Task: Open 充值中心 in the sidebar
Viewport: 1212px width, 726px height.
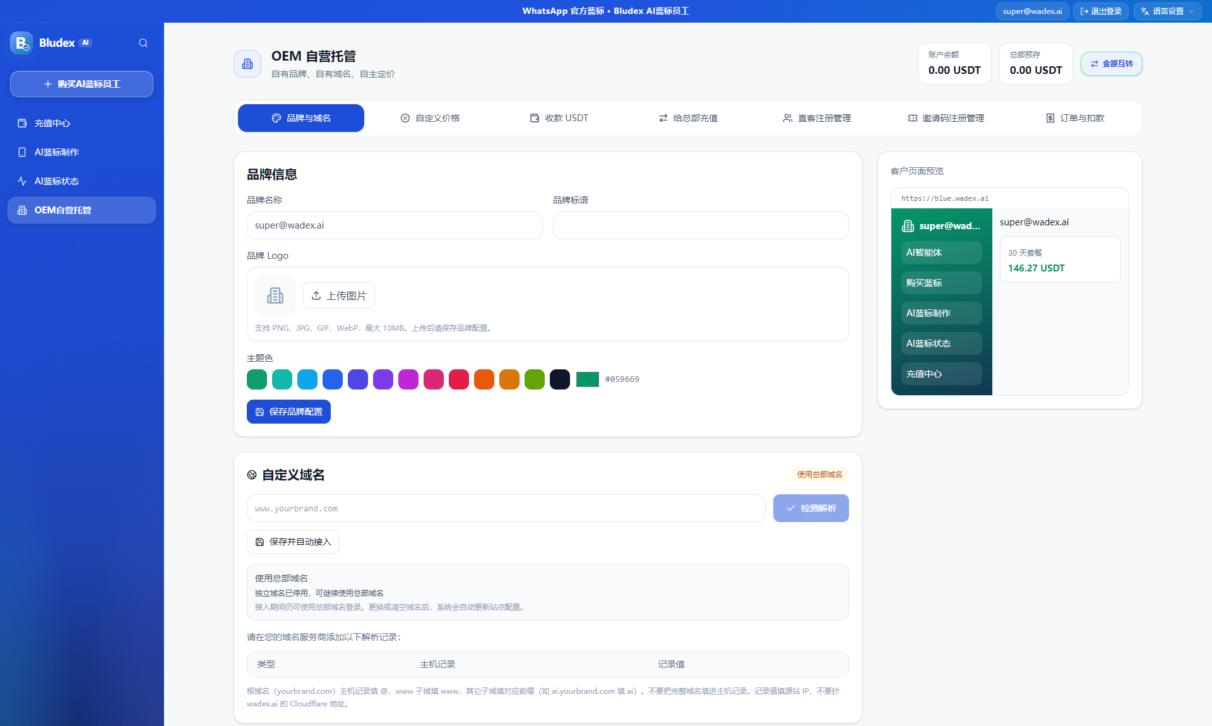Action: coord(81,123)
